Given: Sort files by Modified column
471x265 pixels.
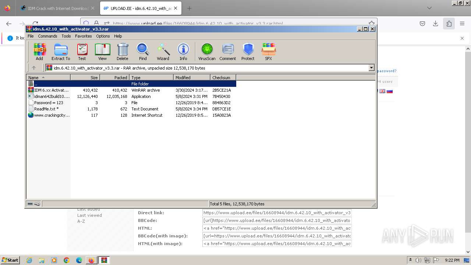Looking at the screenshot, I should [192, 78].
